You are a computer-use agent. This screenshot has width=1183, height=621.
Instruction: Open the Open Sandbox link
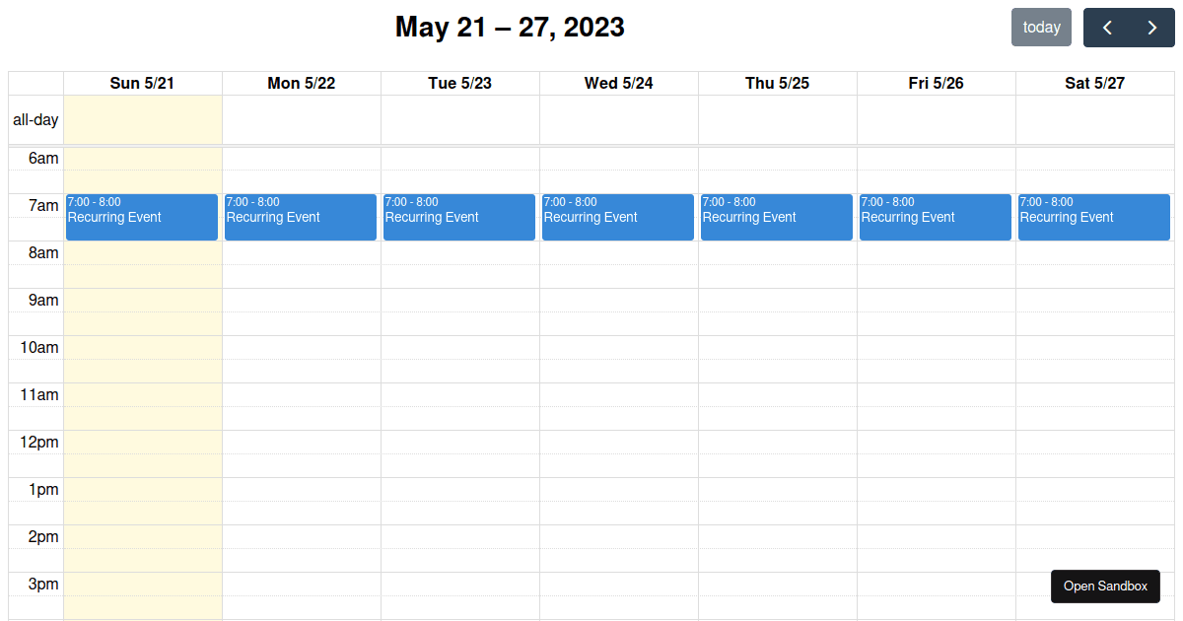pyautogui.click(x=1105, y=586)
